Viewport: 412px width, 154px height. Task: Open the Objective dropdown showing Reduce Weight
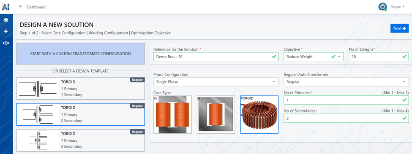(x=314, y=57)
